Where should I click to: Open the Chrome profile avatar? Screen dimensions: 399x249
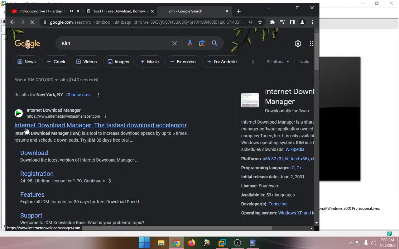[x=302, y=22]
